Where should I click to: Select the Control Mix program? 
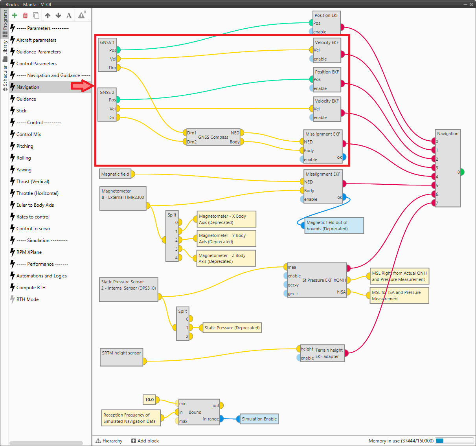coord(29,134)
